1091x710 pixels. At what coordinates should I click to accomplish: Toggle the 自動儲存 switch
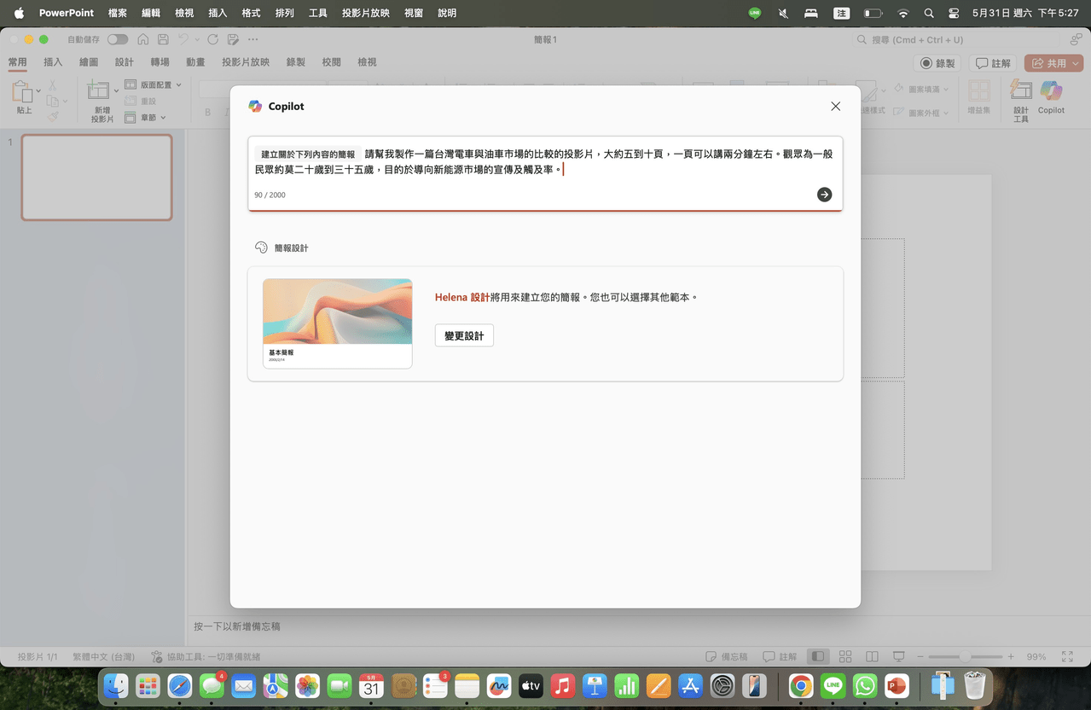pyautogui.click(x=118, y=39)
